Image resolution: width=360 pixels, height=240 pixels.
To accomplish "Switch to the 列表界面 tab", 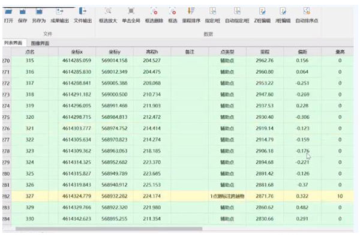I will tap(13, 44).
